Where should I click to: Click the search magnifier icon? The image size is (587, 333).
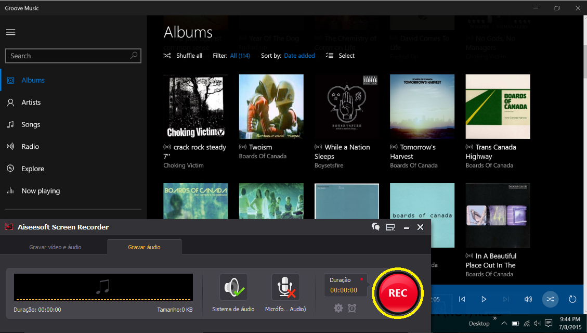coord(134,56)
